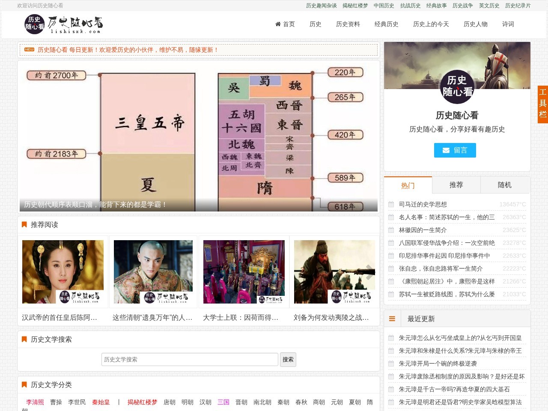Open the 历史人物 menu item

pos(475,24)
